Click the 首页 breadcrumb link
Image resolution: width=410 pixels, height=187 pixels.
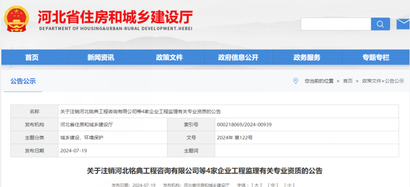coord(348,81)
